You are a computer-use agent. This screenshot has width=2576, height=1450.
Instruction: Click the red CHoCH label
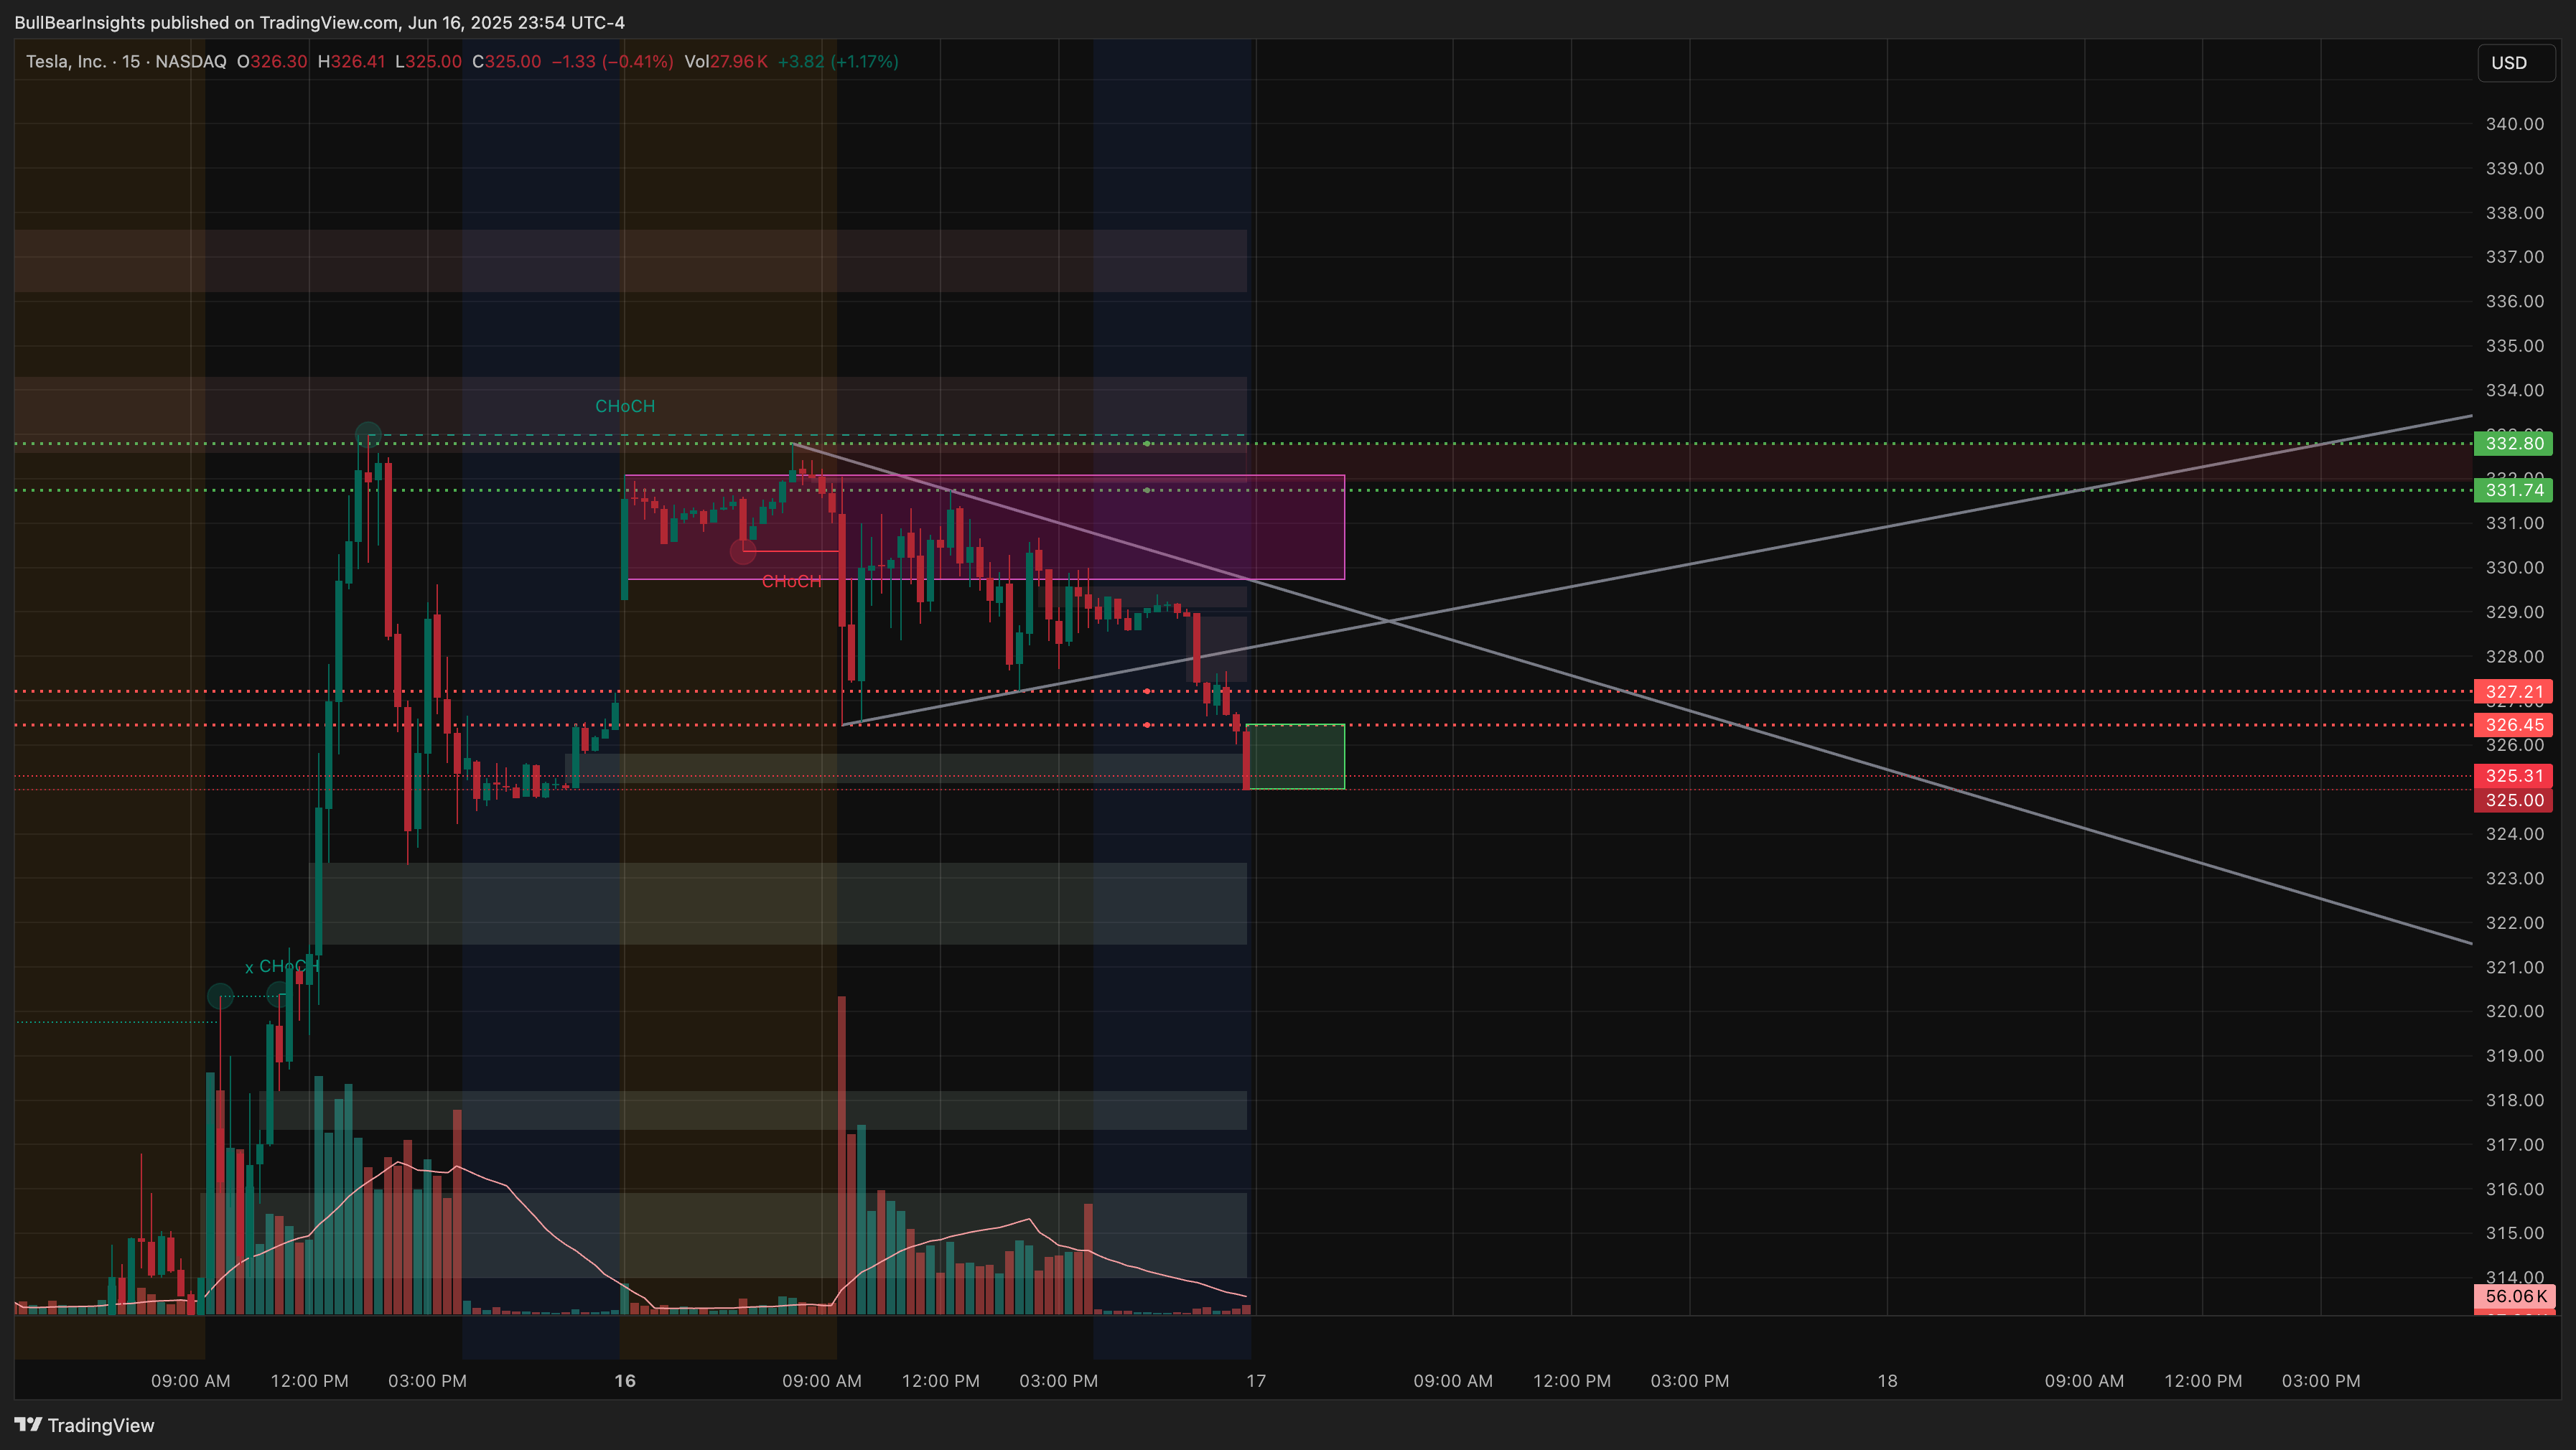click(x=791, y=581)
